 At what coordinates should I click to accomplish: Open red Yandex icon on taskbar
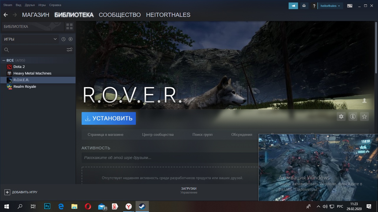(115, 206)
